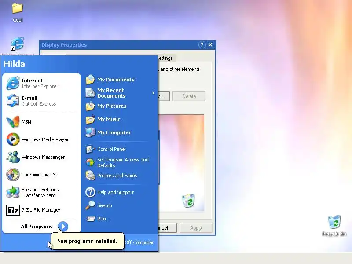Open Files and Settings Transfer Wizard
Viewport: 352px width, 264px height.
point(41,192)
